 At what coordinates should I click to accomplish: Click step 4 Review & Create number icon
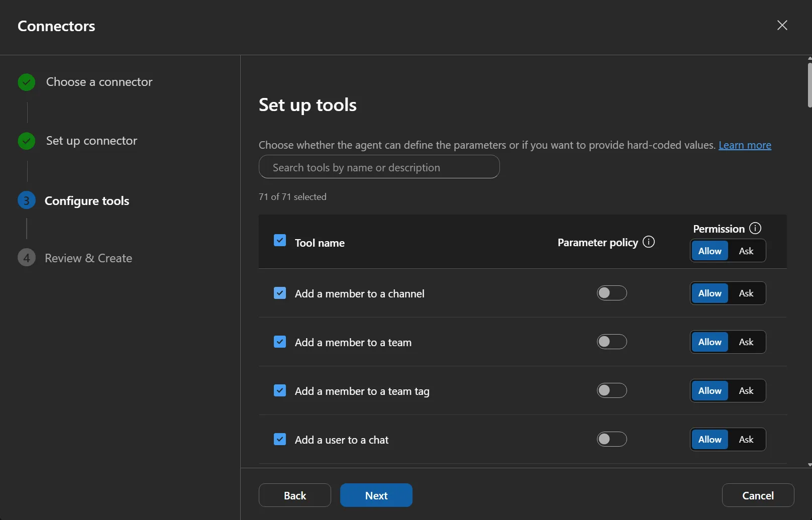27,258
